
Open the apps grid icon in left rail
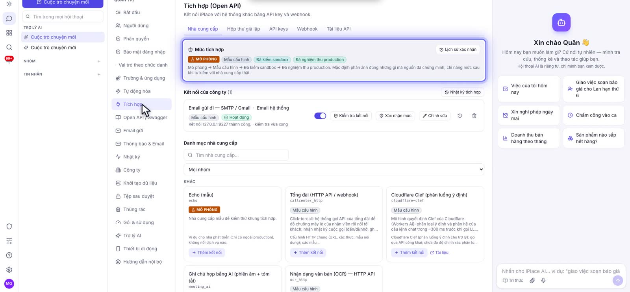(x=9, y=33)
